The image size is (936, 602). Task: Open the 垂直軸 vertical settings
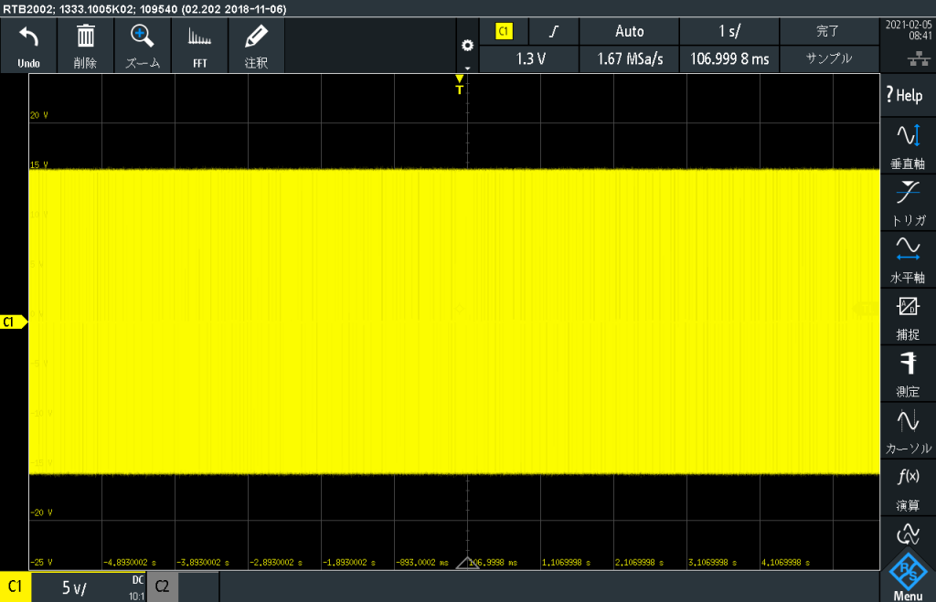click(x=908, y=146)
